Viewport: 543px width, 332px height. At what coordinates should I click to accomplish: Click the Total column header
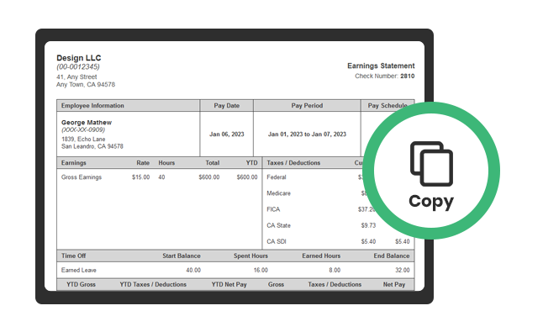(213, 163)
